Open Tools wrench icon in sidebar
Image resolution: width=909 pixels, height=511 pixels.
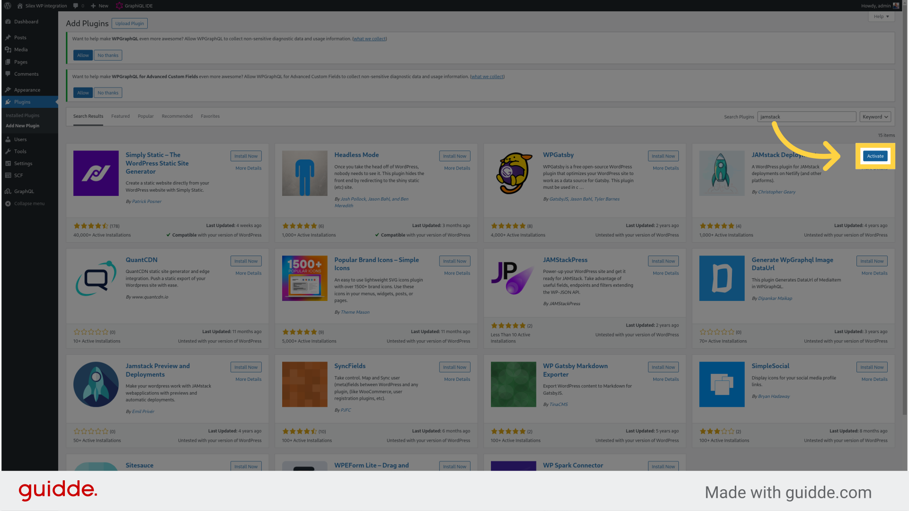pyautogui.click(x=8, y=151)
